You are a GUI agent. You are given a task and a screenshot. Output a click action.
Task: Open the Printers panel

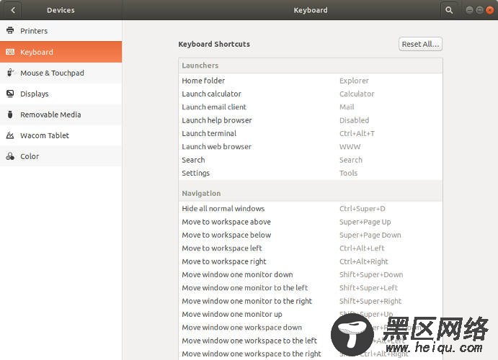(61, 31)
